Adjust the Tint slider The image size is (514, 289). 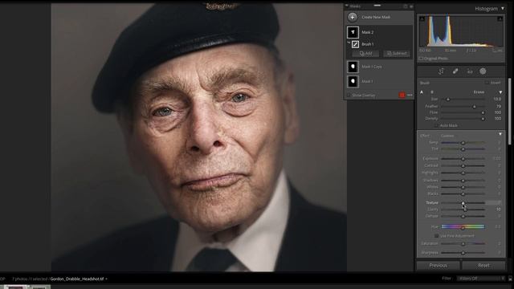coord(463,149)
